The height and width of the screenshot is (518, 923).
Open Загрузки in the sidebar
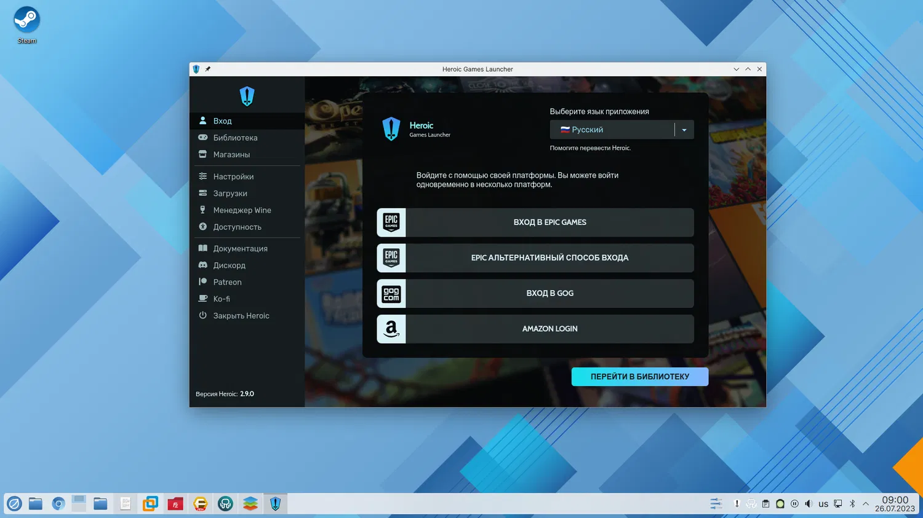click(x=247, y=193)
